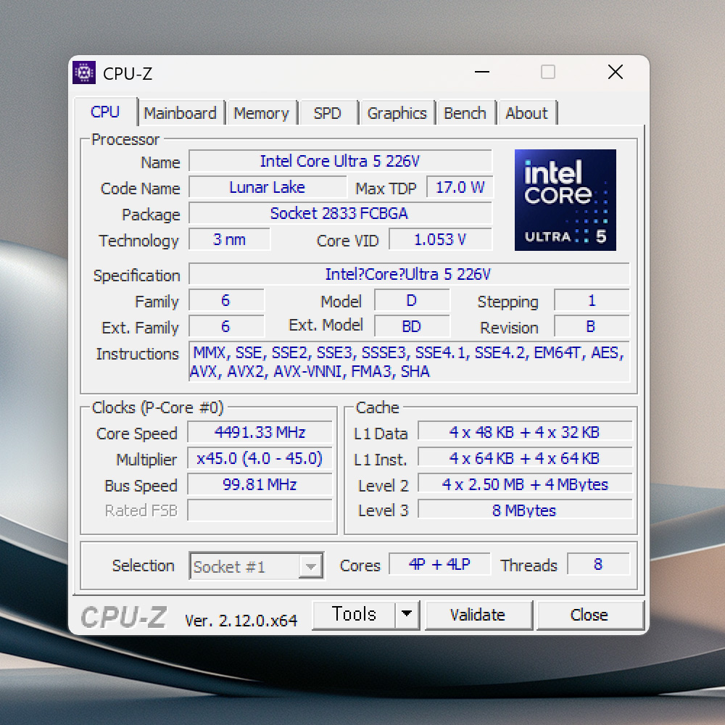Click the Core Speed value 4491.33 MHz

tap(260, 432)
